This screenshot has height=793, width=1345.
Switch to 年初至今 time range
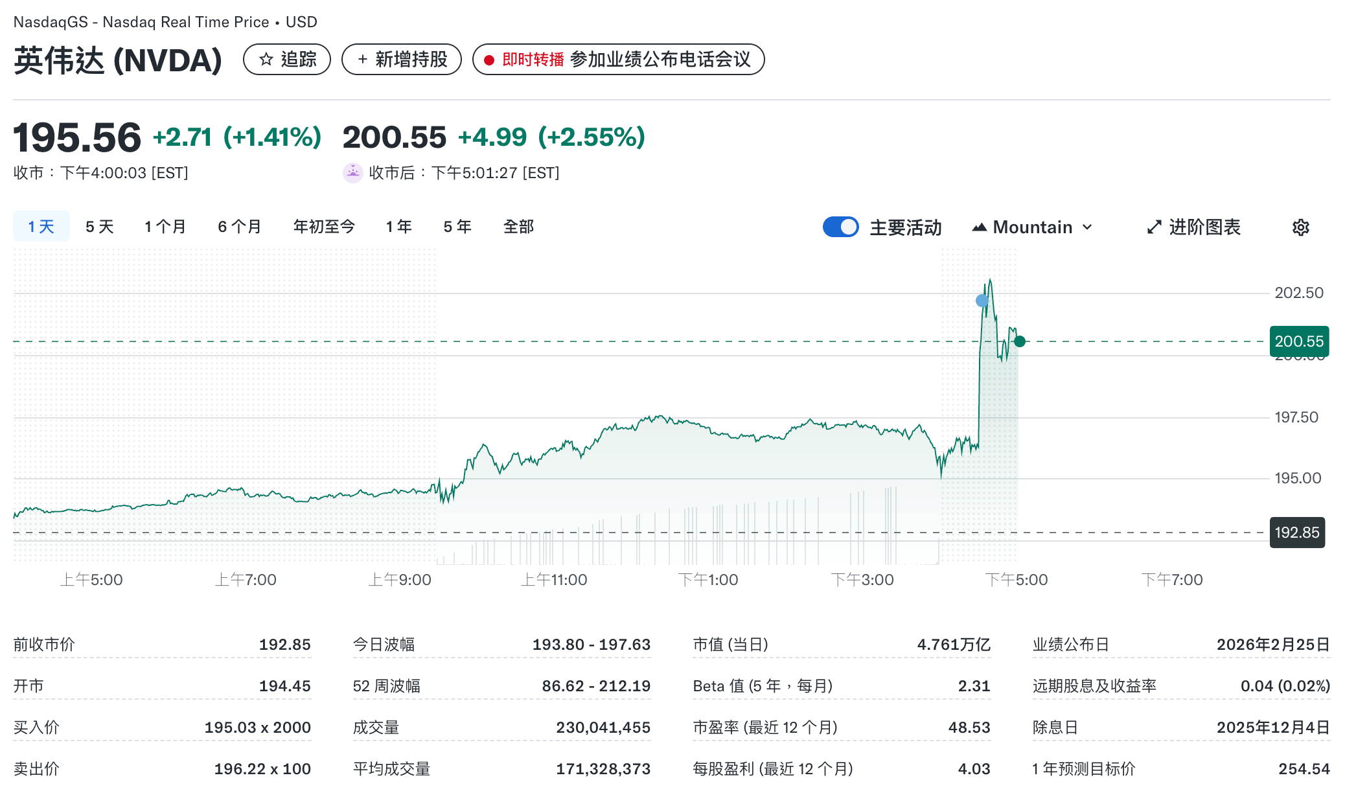tap(324, 227)
